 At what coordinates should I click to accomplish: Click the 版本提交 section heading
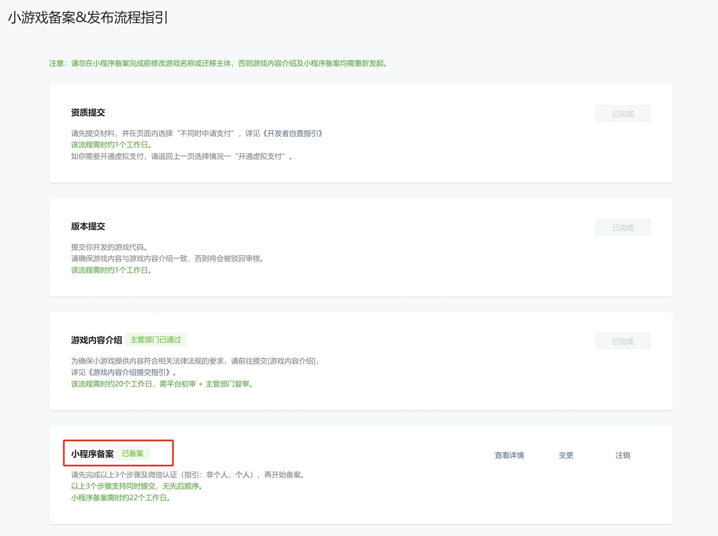(x=88, y=226)
